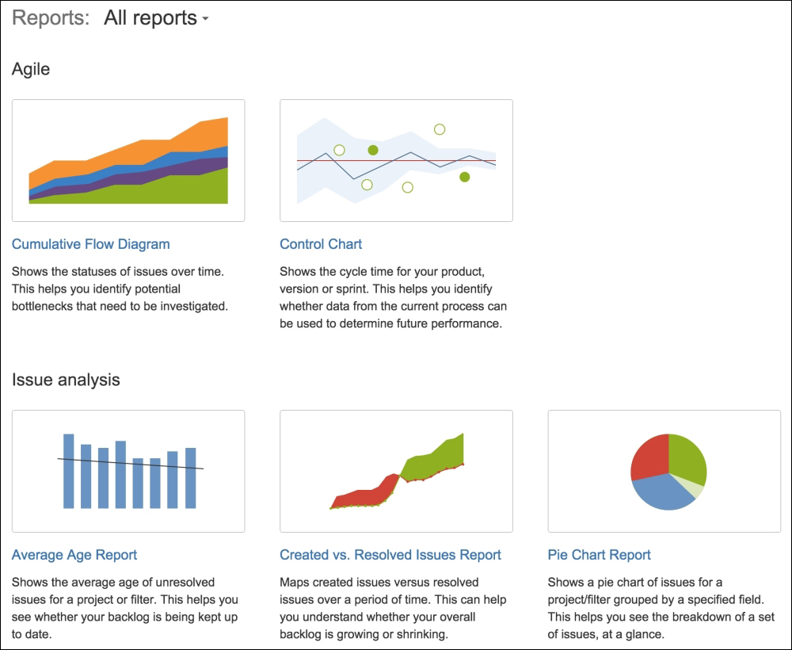792x650 pixels.
Task: Follow the Control Chart link
Action: pyautogui.click(x=321, y=244)
